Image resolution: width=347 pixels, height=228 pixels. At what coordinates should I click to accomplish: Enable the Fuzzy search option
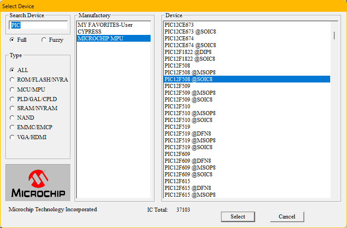point(44,40)
